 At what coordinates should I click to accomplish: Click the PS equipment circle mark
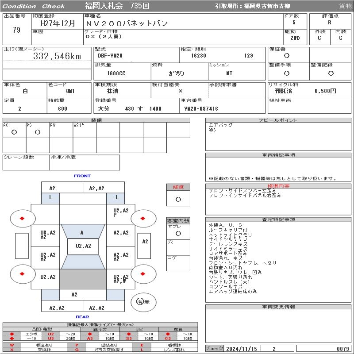tap(38, 132)
